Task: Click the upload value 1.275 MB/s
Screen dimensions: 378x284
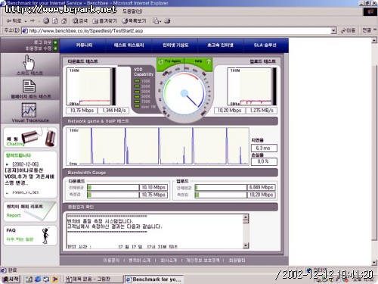Action: point(262,111)
